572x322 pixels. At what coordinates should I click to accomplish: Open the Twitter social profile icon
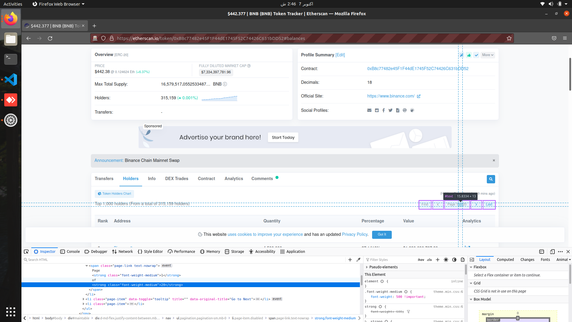click(391, 110)
